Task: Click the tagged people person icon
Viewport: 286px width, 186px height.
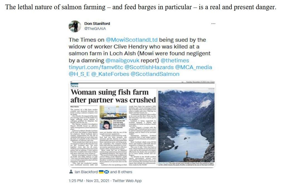Action: point(71,172)
